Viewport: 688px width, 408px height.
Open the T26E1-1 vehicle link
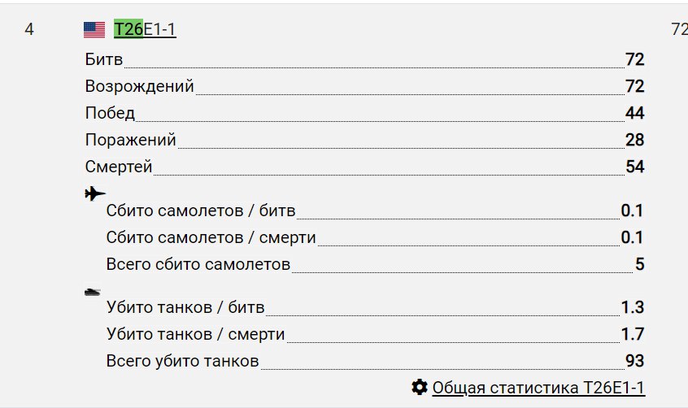[x=145, y=30]
